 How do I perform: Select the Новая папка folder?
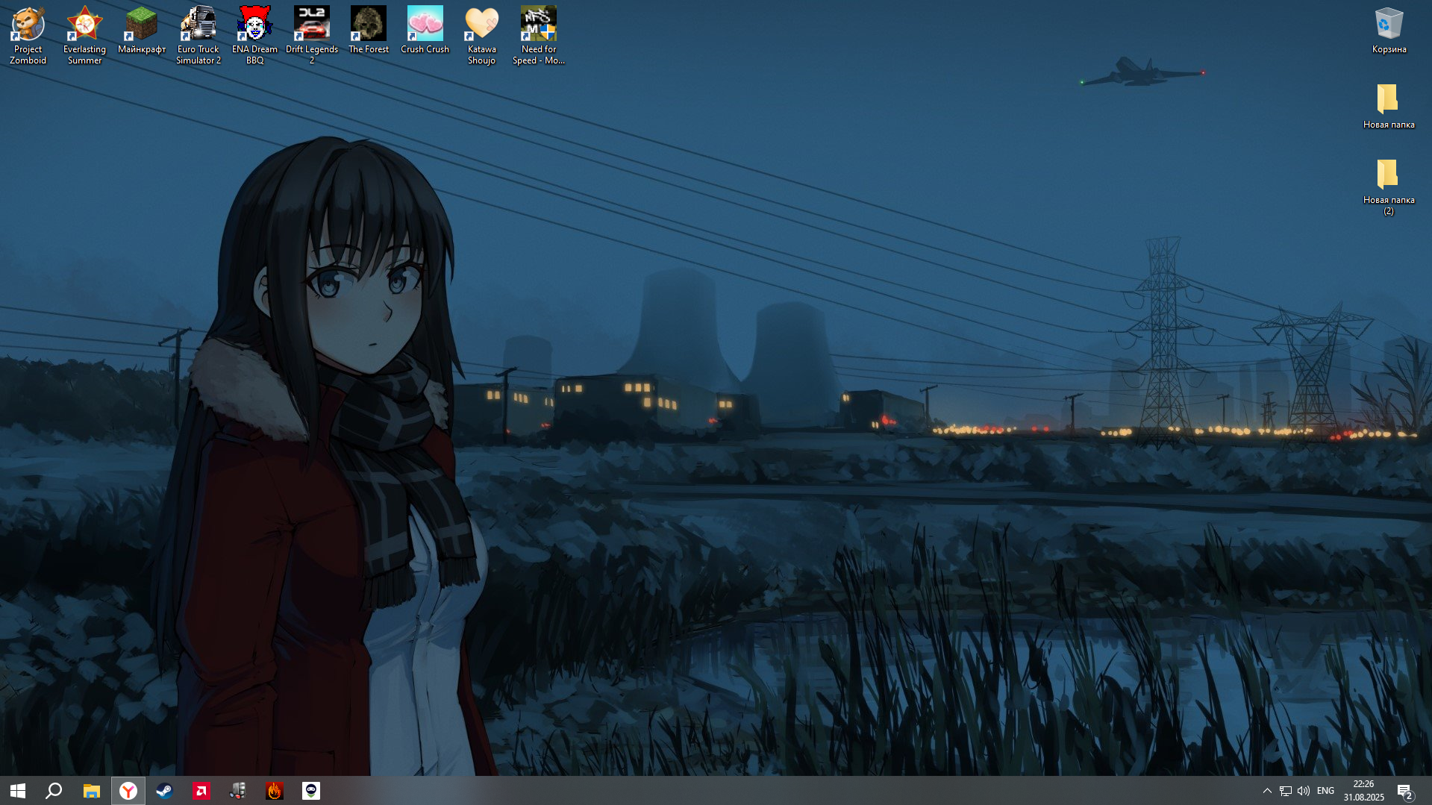pyautogui.click(x=1389, y=105)
